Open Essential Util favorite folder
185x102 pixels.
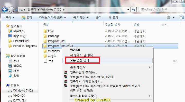21,41
